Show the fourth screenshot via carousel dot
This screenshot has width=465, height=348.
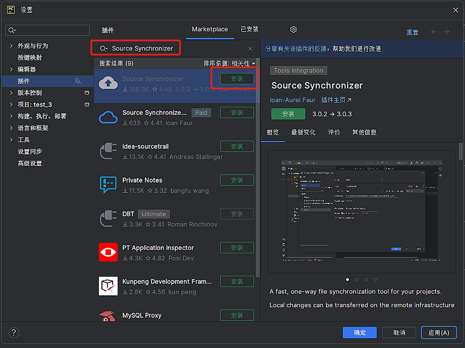pyautogui.click(x=376, y=279)
